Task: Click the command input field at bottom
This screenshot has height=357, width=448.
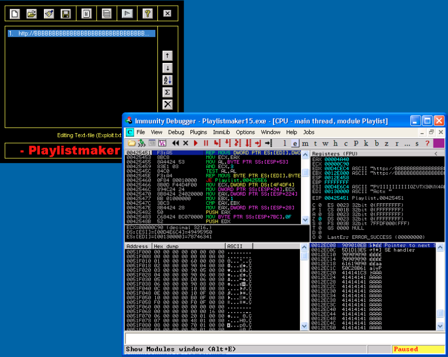Action: (284, 339)
